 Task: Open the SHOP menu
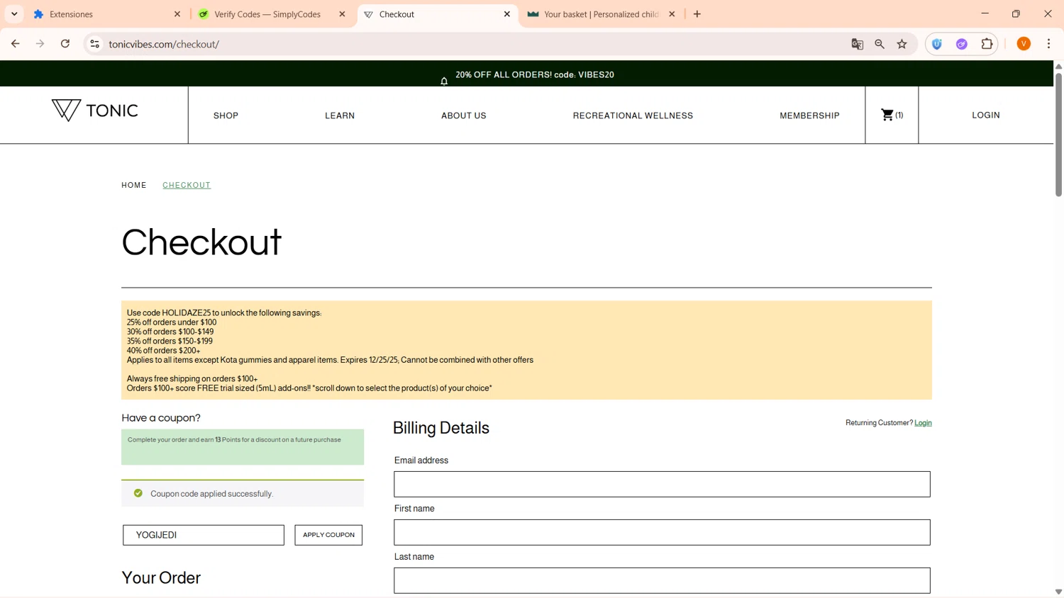tap(226, 115)
